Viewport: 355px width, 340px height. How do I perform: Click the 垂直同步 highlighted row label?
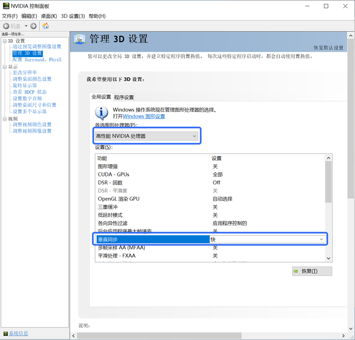[153, 239]
